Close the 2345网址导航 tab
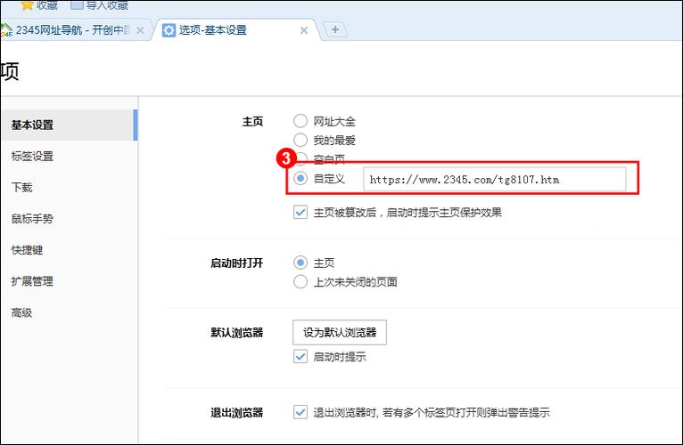Image resolution: width=683 pixels, height=445 pixels. (140, 30)
